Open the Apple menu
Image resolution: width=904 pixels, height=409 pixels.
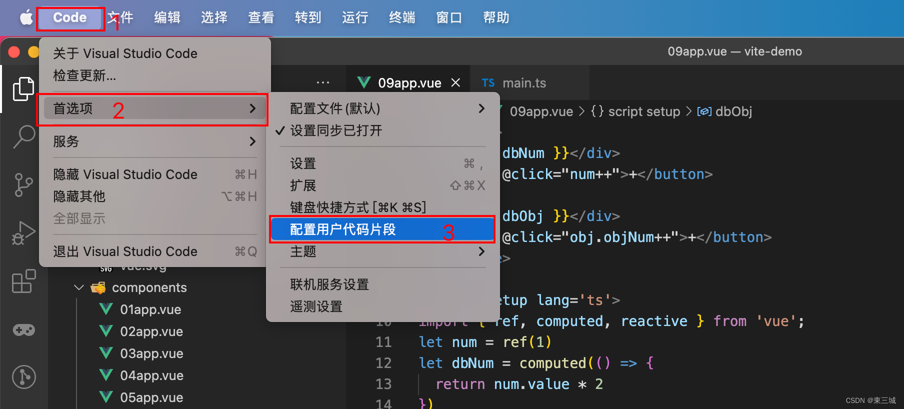[26, 17]
